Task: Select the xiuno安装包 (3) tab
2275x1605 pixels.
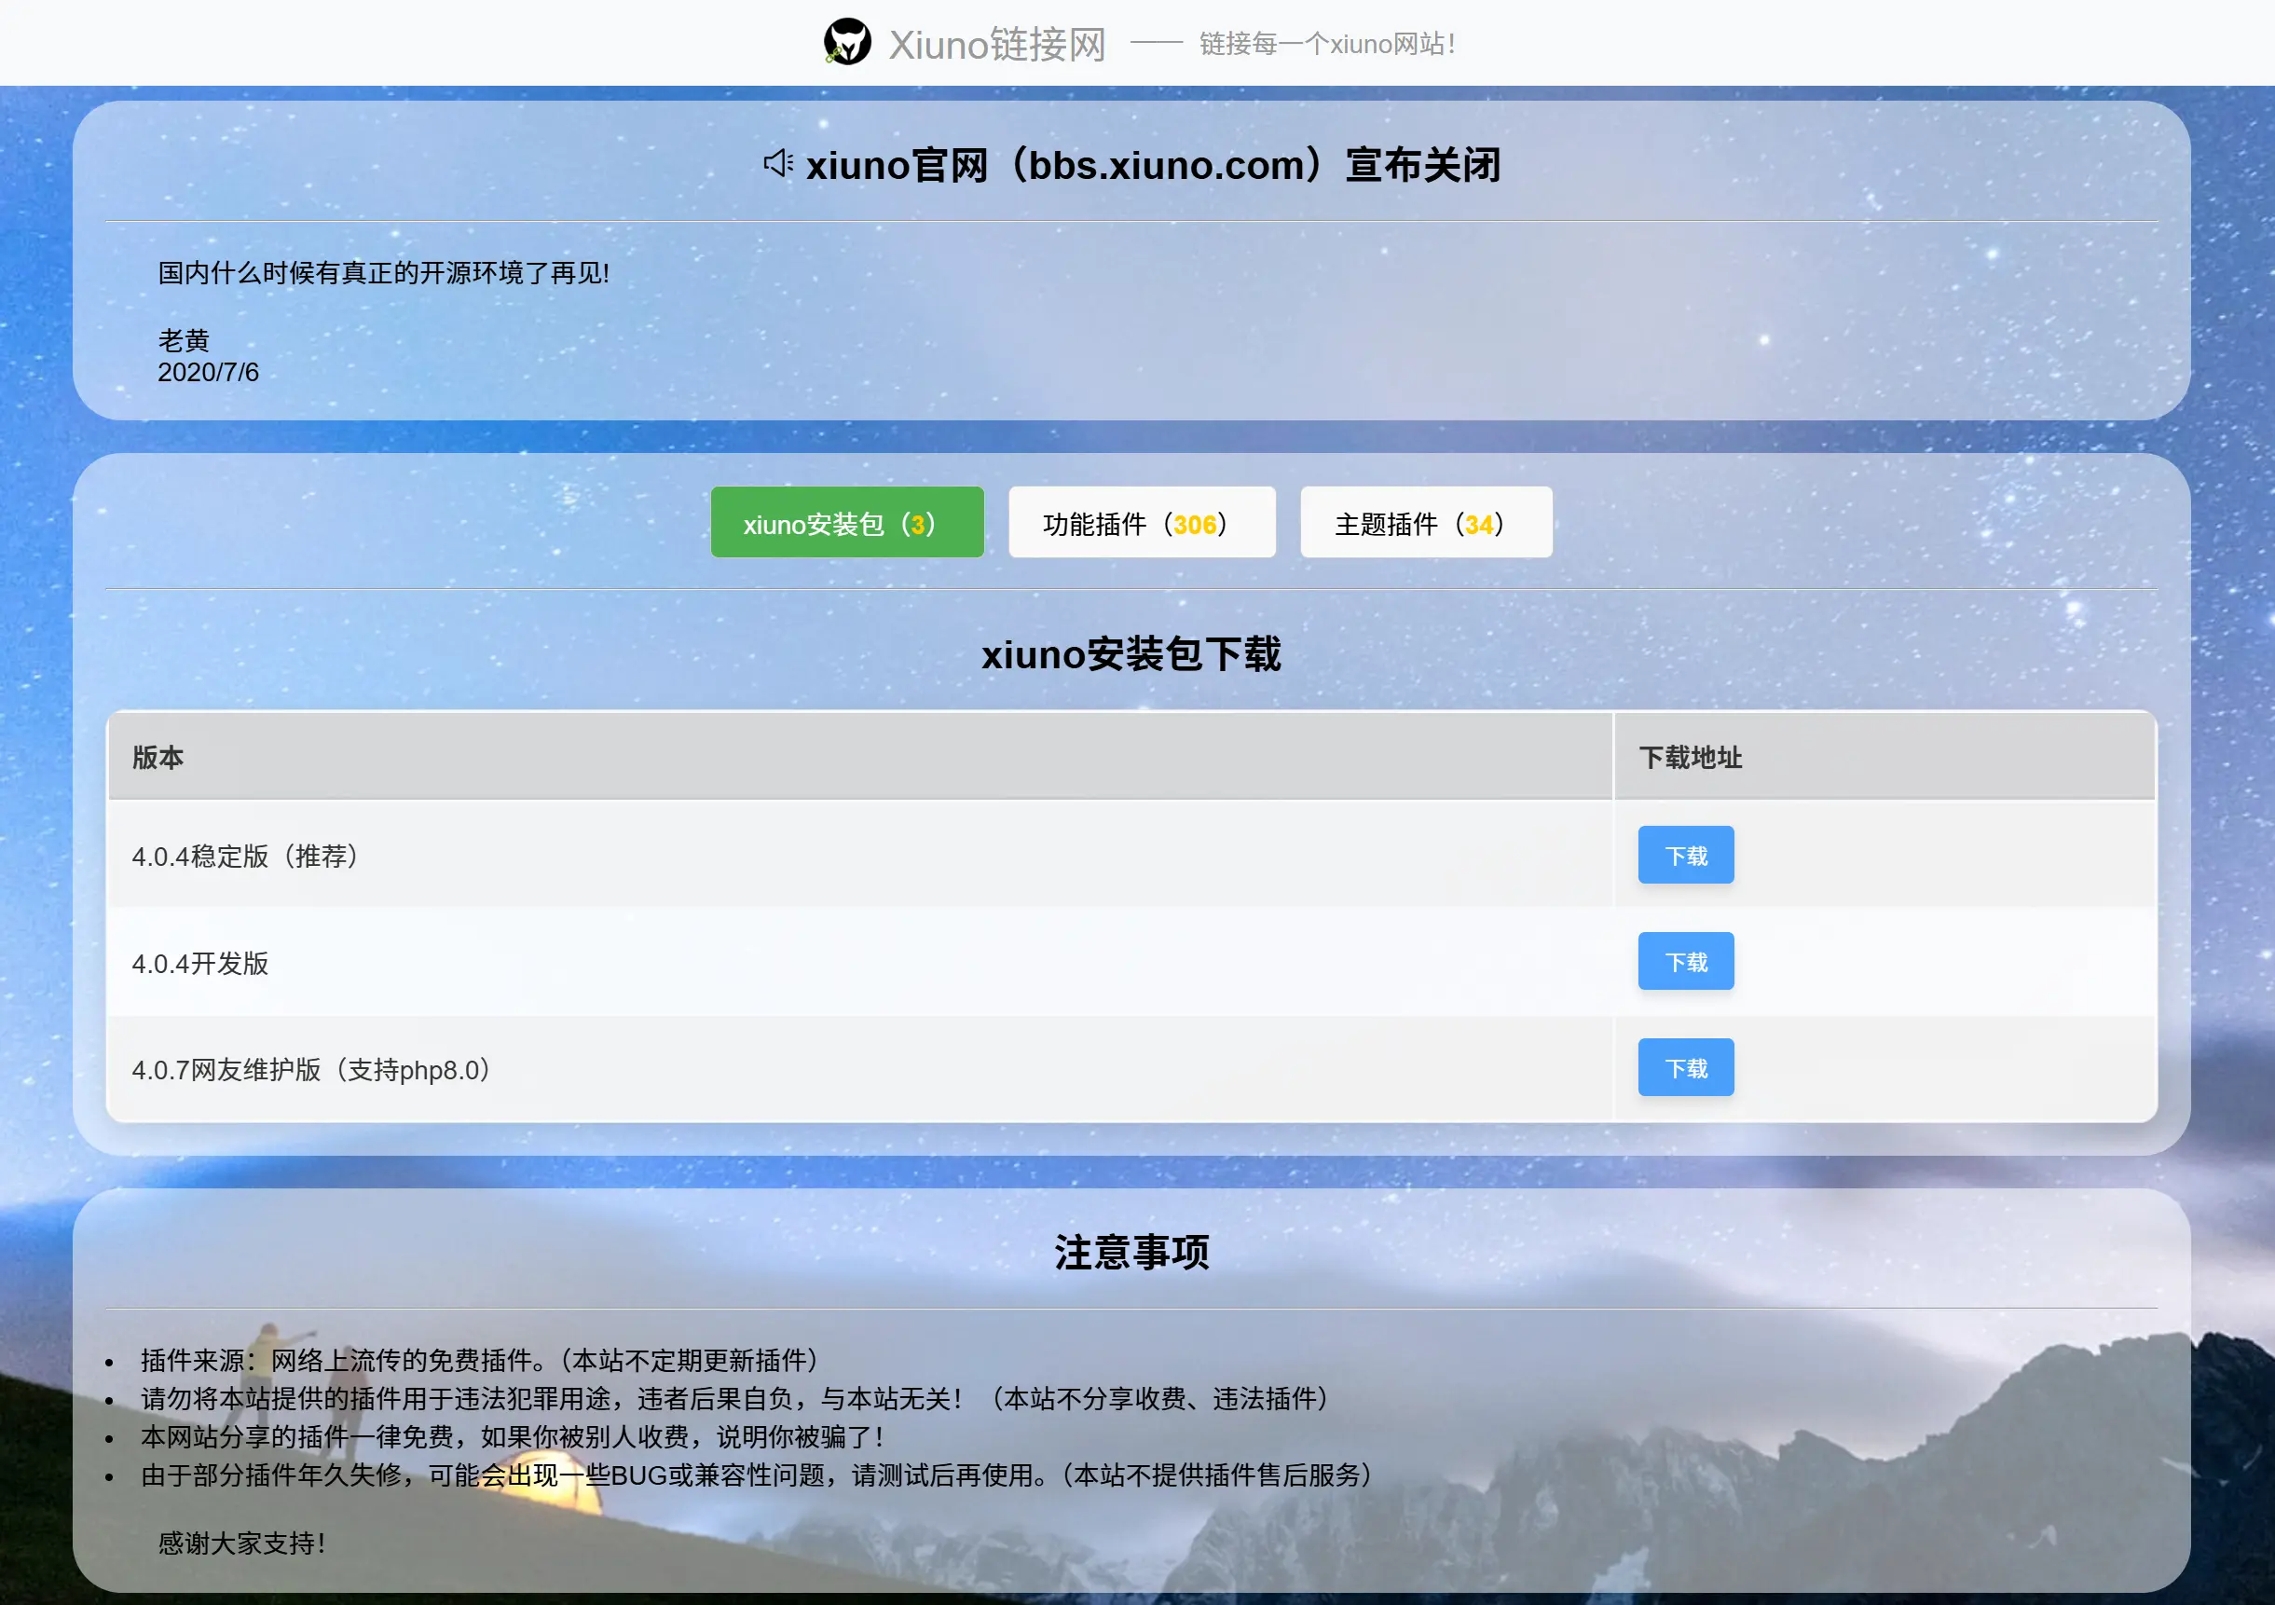Action: click(847, 522)
